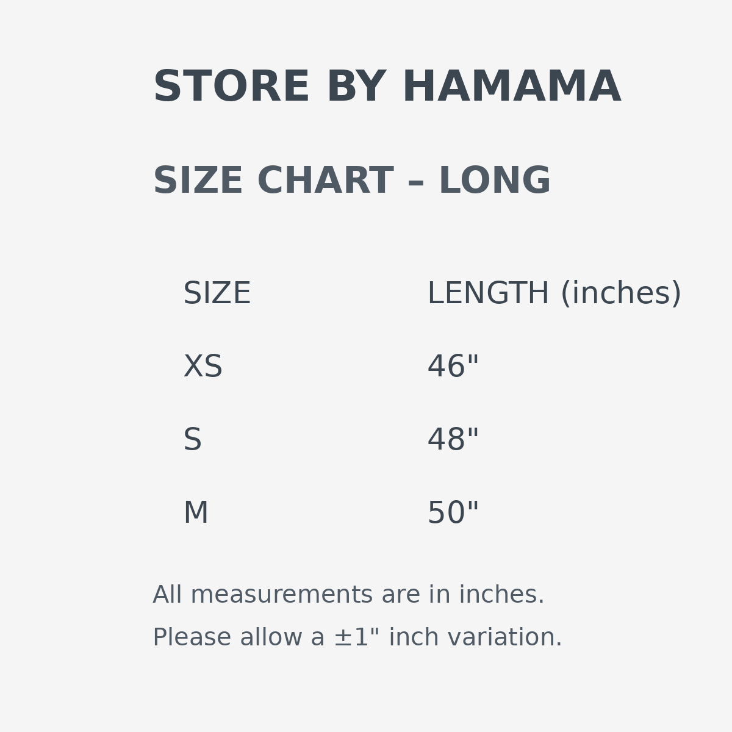Select the SIZE CHART – LONG heading
Screen dimensions: 732x732
[351, 182]
